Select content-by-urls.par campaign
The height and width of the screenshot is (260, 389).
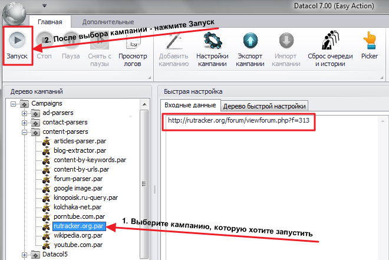tap(81, 169)
